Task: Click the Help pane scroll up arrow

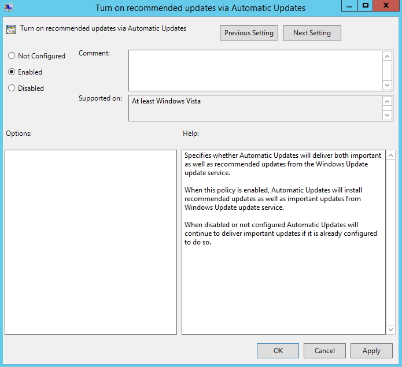Action: [x=390, y=155]
